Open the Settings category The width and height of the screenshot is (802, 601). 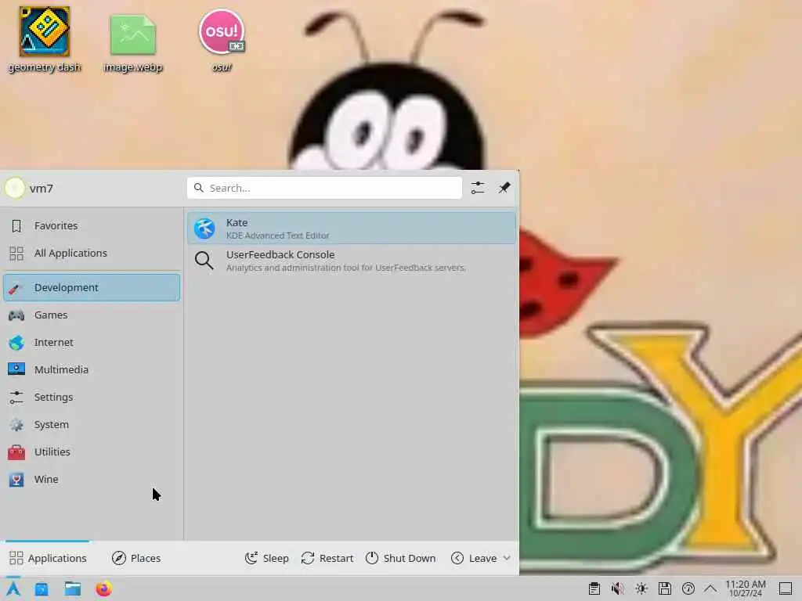pyautogui.click(x=92, y=397)
